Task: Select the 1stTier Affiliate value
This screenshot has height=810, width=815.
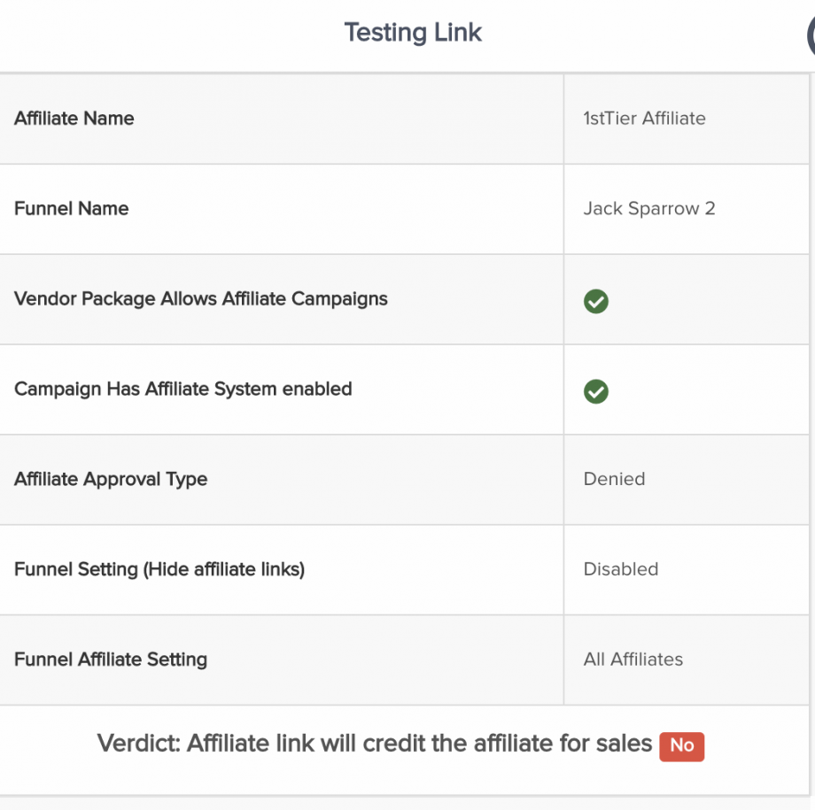Action: [x=644, y=119]
